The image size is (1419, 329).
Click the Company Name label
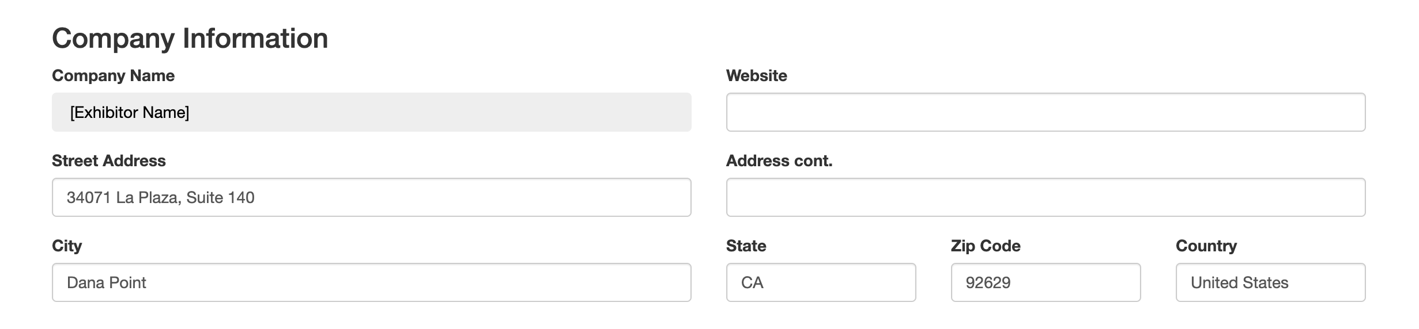click(x=113, y=75)
